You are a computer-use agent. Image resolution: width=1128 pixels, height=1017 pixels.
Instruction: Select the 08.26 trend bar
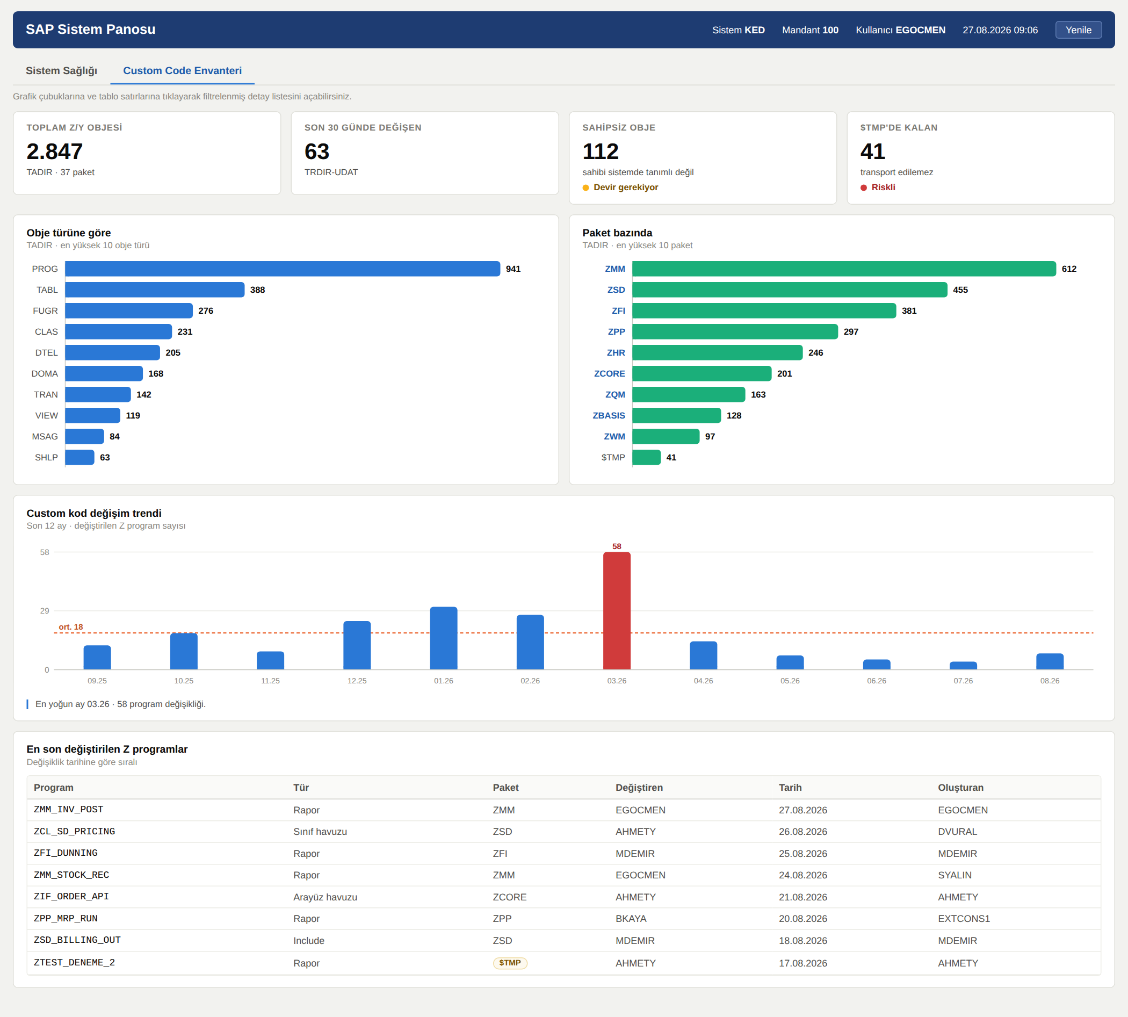1049,661
